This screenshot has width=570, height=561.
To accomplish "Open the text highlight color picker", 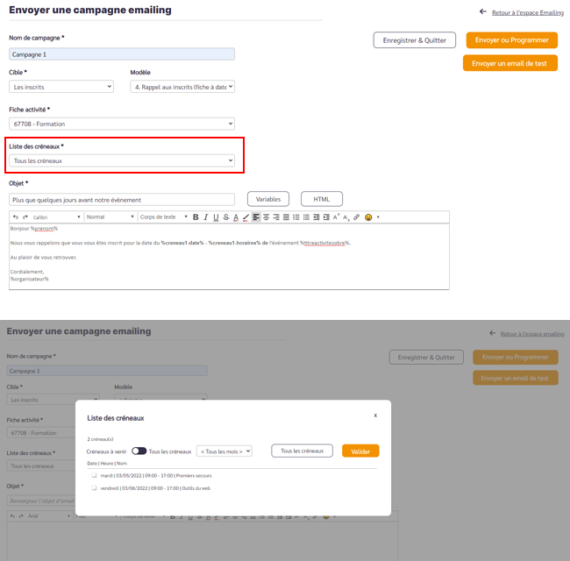I will click(246, 217).
